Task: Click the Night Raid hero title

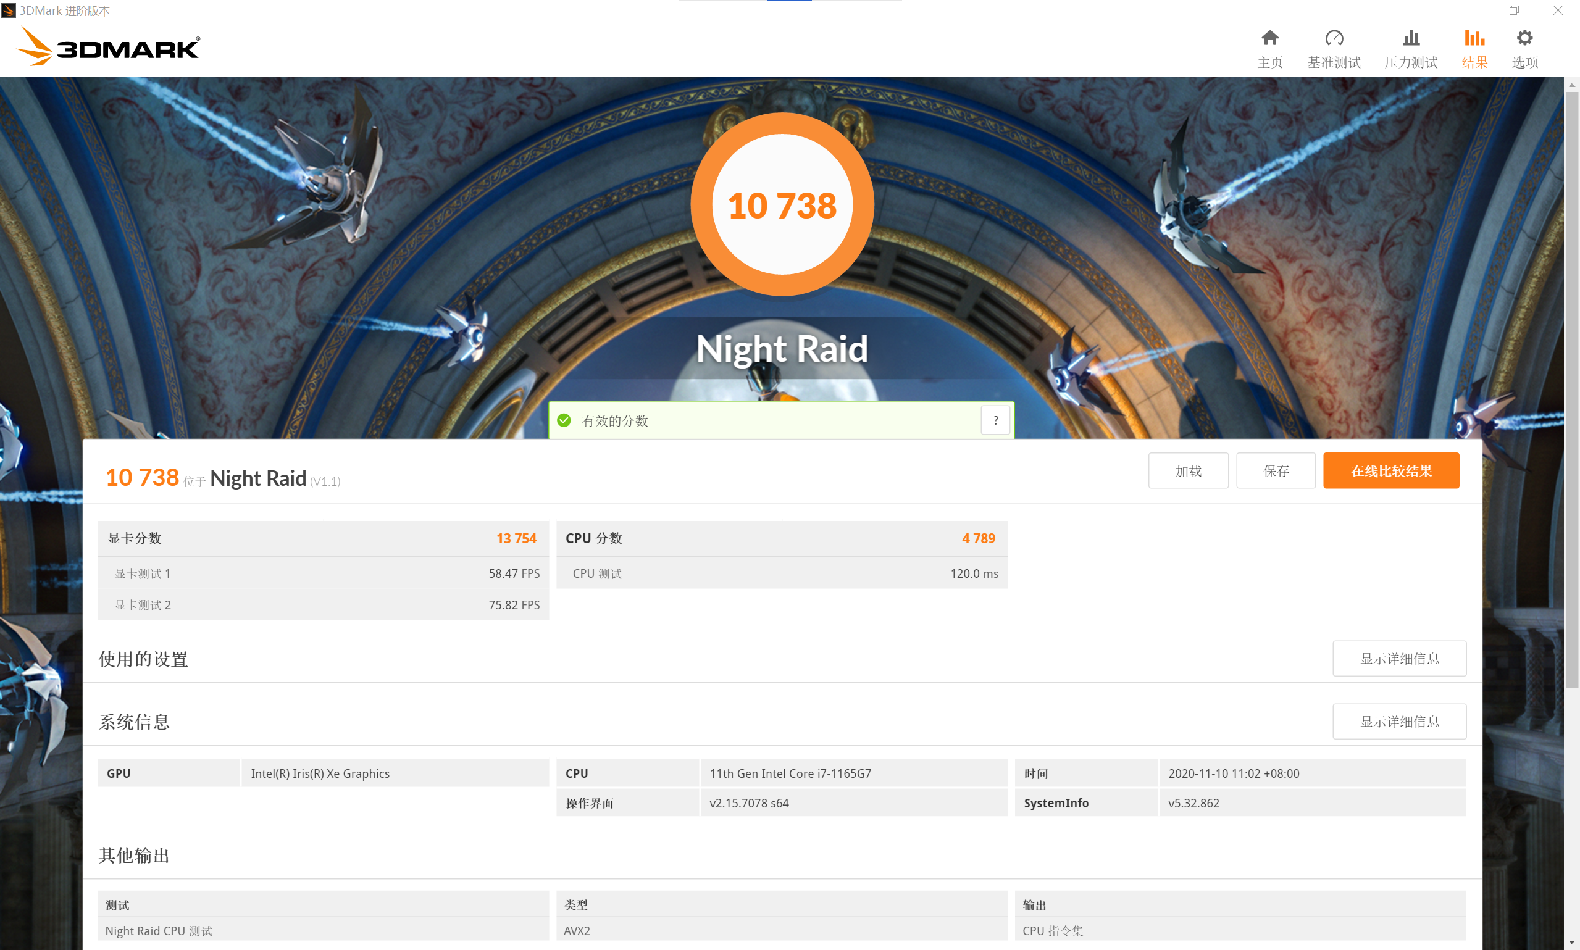Action: 782,349
